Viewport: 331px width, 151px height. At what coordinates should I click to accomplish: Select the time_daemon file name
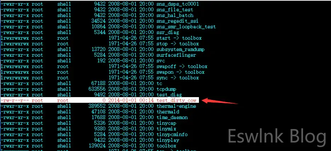pyautogui.click(x=172, y=118)
